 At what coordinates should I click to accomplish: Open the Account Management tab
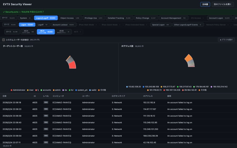pos(174,18)
